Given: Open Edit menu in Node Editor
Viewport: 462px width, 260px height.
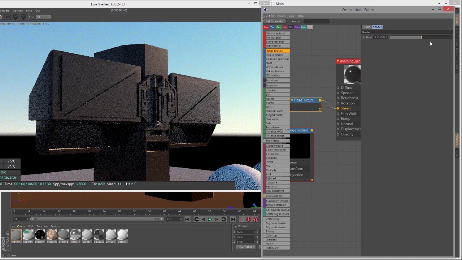Looking at the screenshot, I should coord(271,16).
